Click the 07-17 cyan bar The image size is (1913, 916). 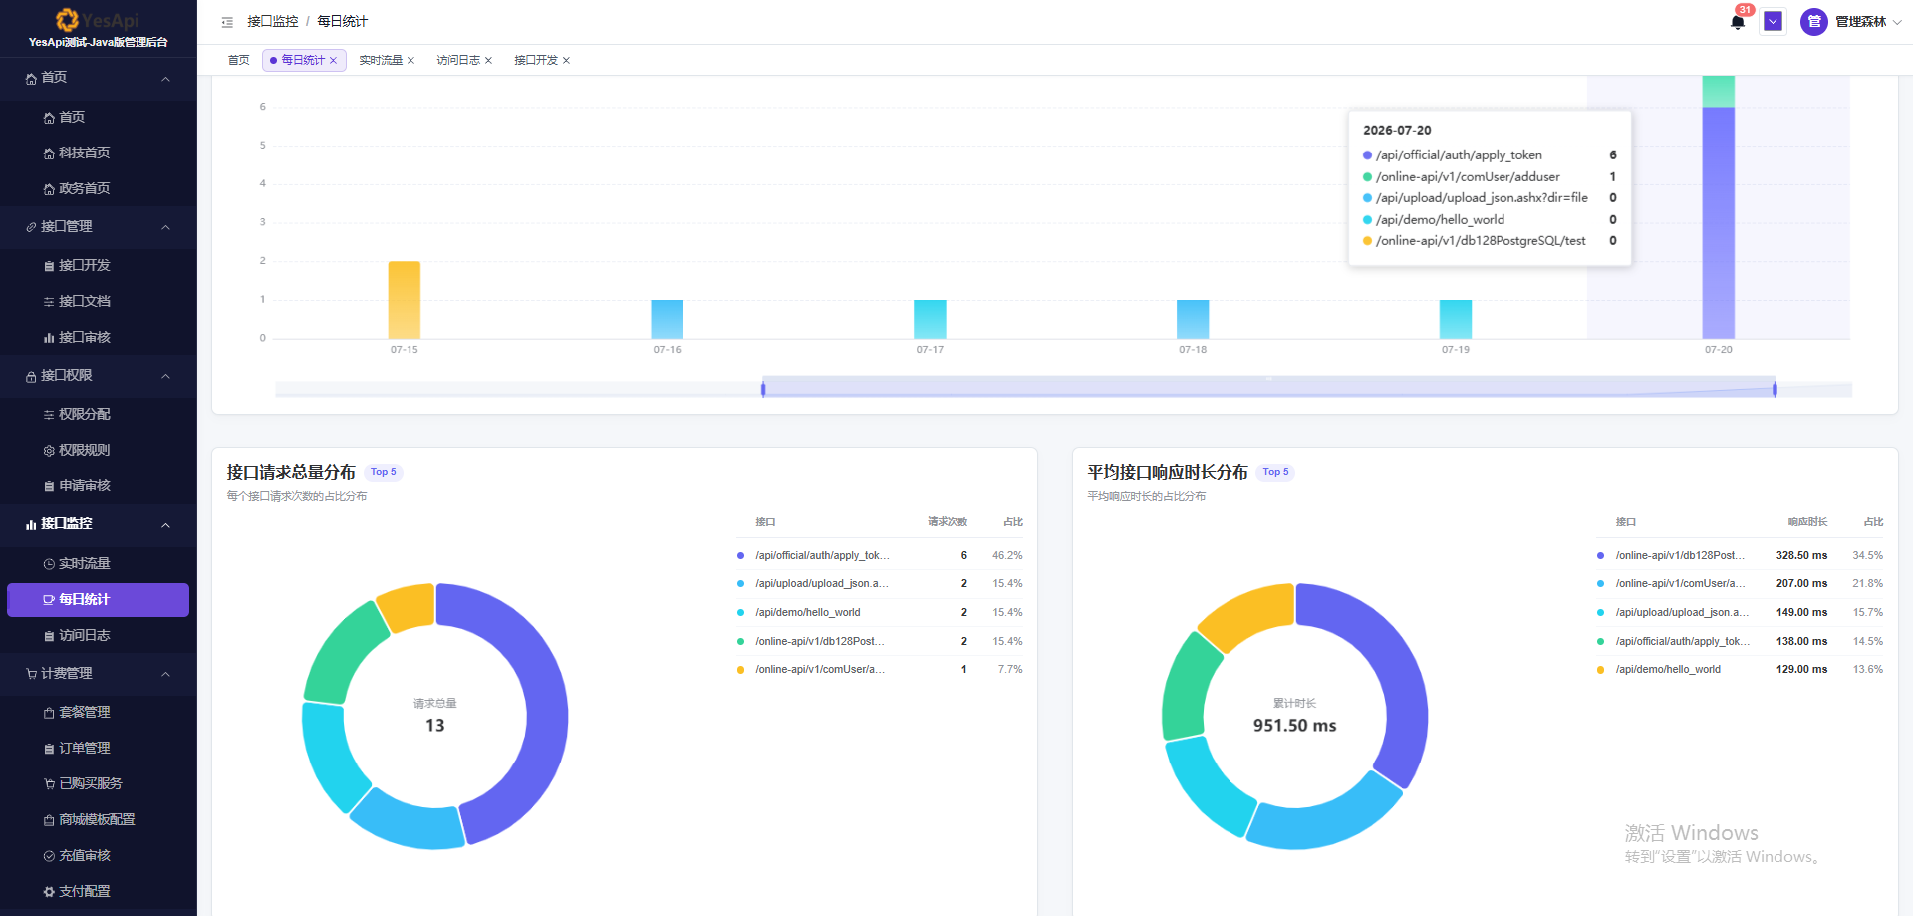click(x=930, y=319)
